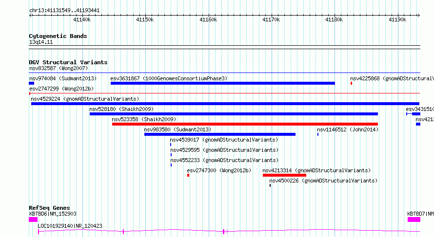Click the red marker under nsv4225868
The width and height of the screenshot is (434, 237).
(x=351, y=83)
